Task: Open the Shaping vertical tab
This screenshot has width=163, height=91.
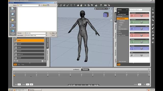Action: pyautogui.click(x=115, y=27)
